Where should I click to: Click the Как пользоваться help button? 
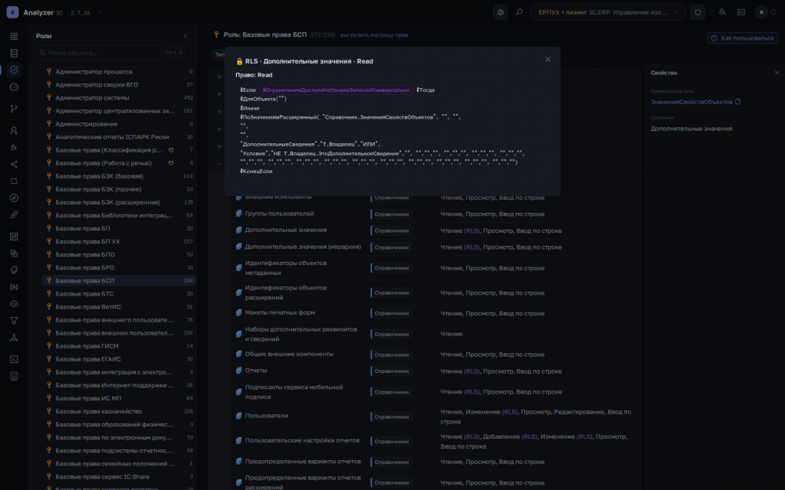click(742, 38)
